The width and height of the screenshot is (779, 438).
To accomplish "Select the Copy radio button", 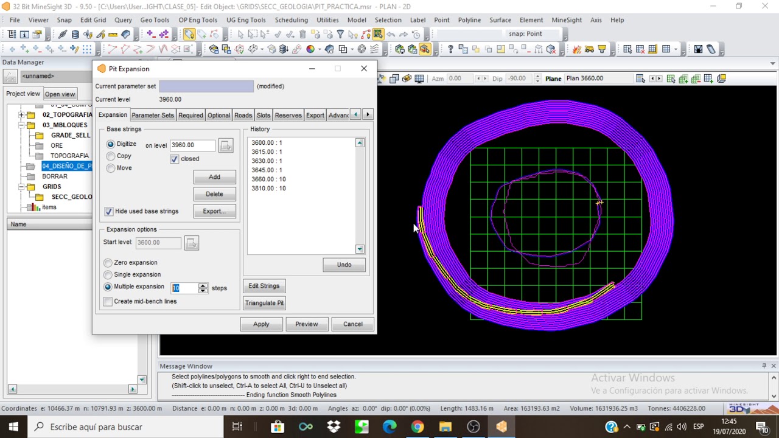I will click(x=110, y=156).
